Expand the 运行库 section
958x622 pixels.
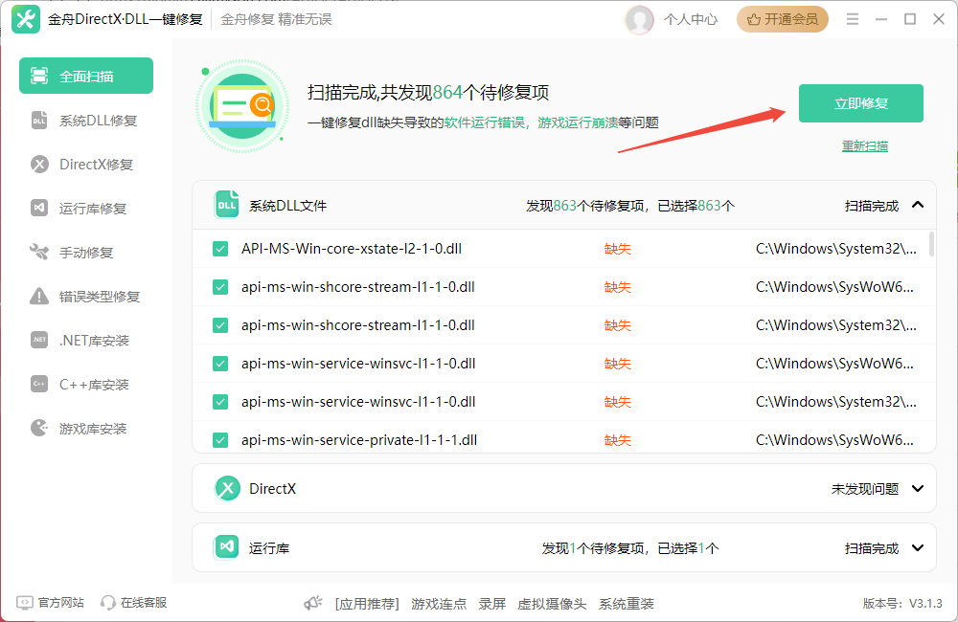click(x=918, y=547)
